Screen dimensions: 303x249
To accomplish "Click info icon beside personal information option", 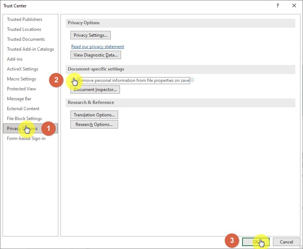I will tap(192, 80).
